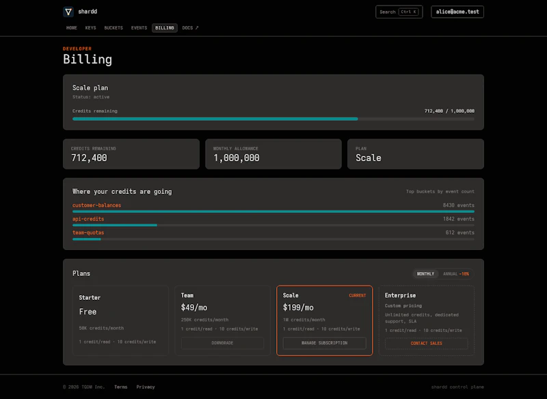Click the Downgrade button on Team plan
Image resolution: width=547 pixels, height=399 pixels.
223,343
